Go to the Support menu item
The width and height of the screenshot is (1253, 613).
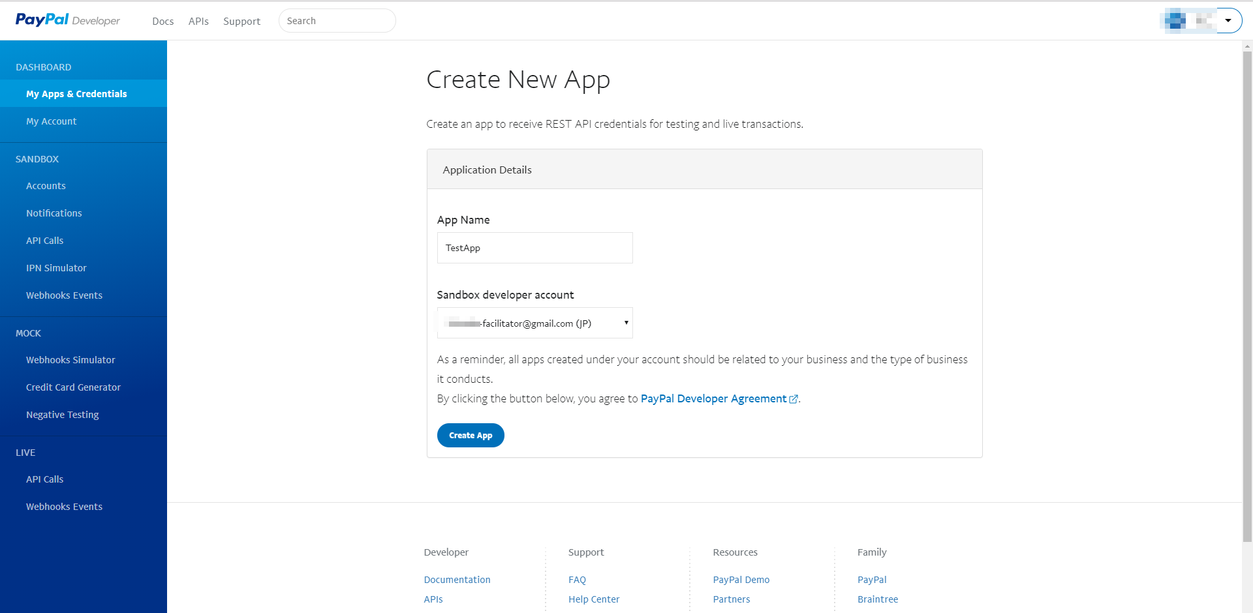241,21
